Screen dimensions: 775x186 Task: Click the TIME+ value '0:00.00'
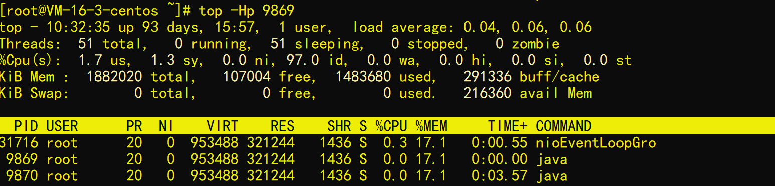click(500, 159)
